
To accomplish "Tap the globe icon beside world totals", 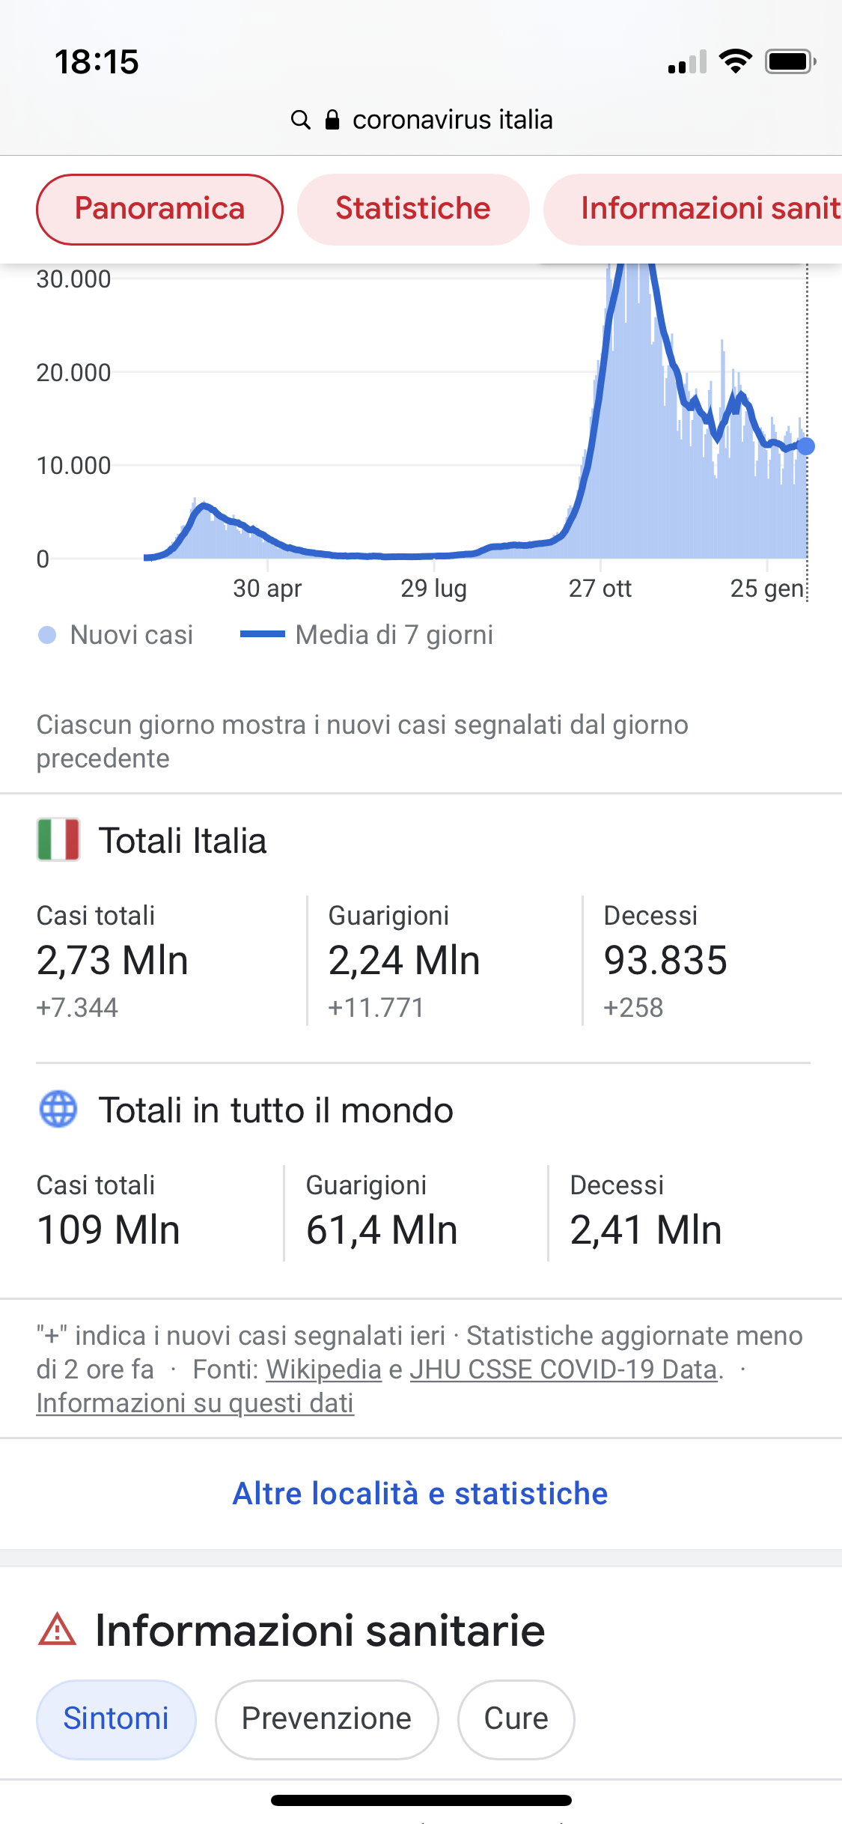I will point(58,1109).
